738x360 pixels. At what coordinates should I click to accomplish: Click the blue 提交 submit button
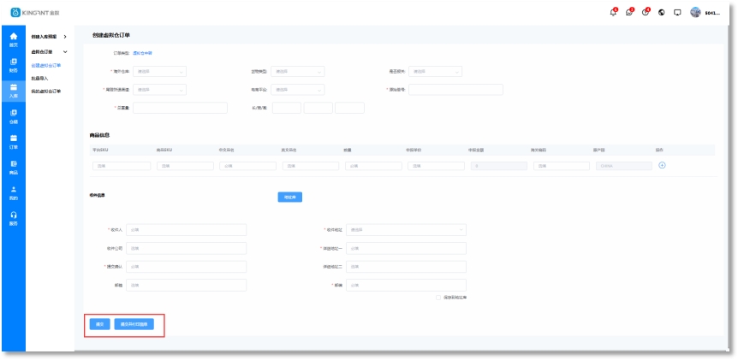click(x=98, y=324)
